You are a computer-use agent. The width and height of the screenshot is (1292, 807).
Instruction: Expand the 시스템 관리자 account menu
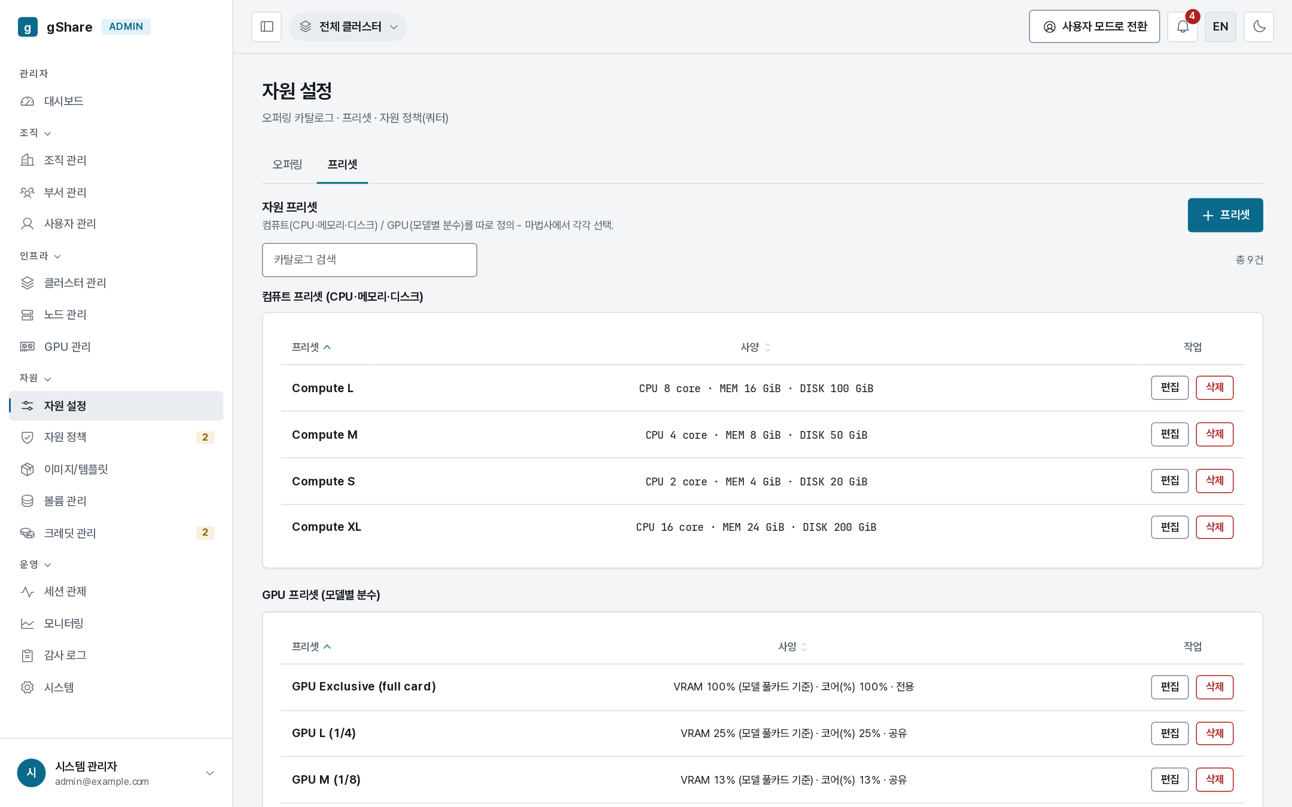coord(116,773)
